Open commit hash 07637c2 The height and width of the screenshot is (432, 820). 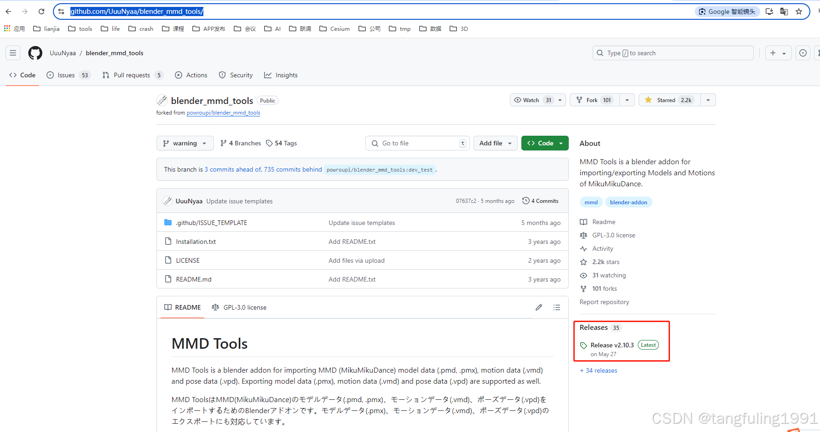[466, 201]
